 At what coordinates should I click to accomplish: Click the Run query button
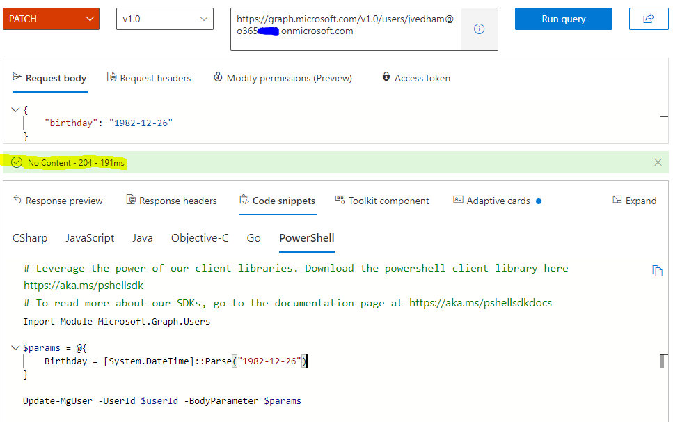coord(564,19)
